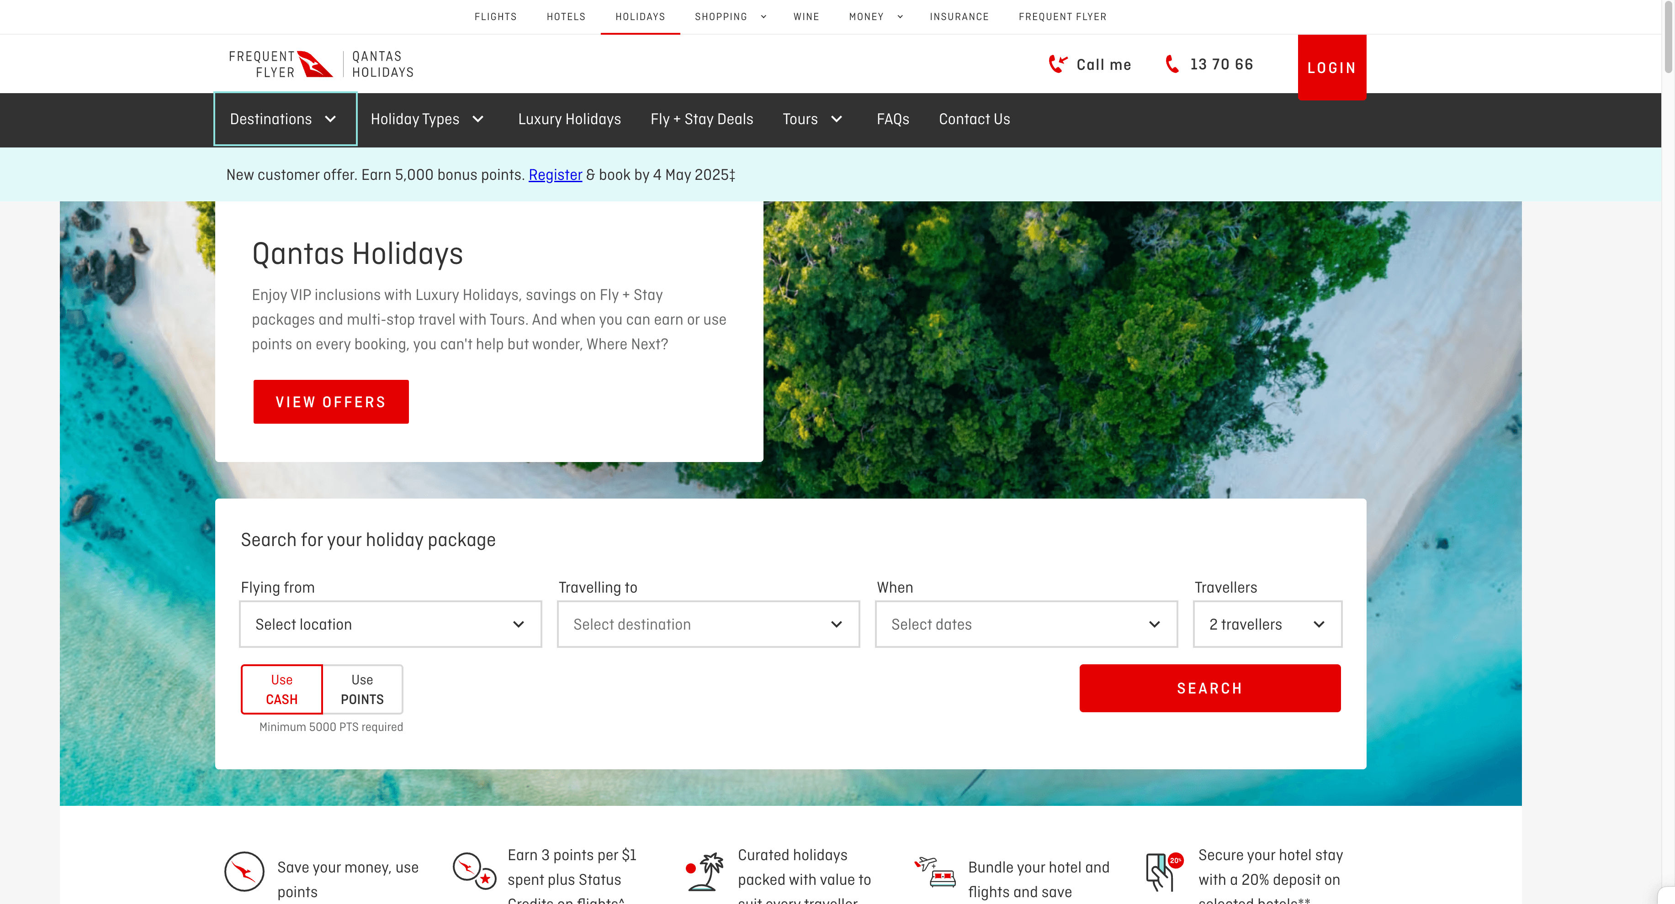Open the Flying from location dropdown
The image size is (1675, 904).
390,624
